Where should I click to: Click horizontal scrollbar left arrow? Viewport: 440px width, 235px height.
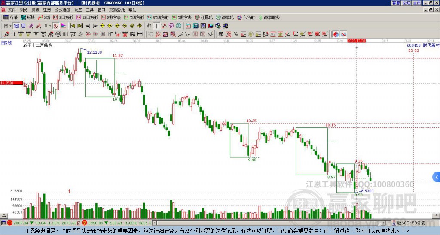click(x=154, y=223)
